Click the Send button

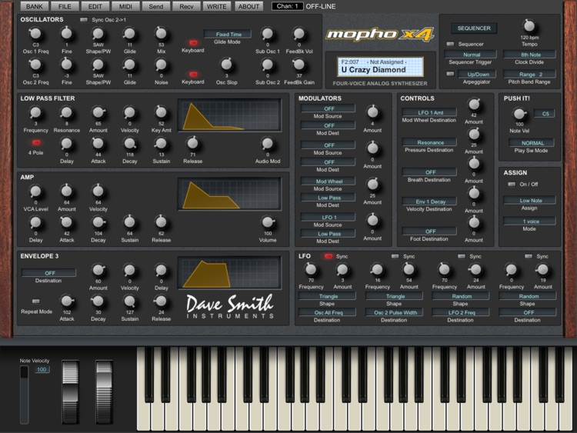[x=156, y=6]
